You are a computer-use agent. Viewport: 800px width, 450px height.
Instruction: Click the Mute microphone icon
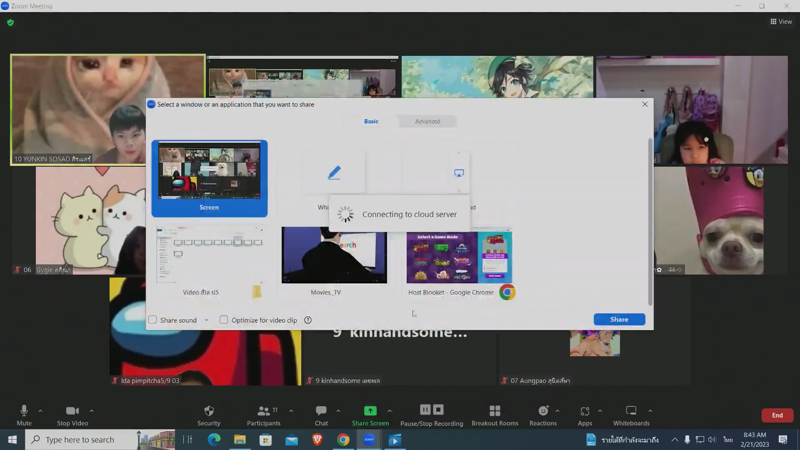pyautogui.click(x=24, y=411)
